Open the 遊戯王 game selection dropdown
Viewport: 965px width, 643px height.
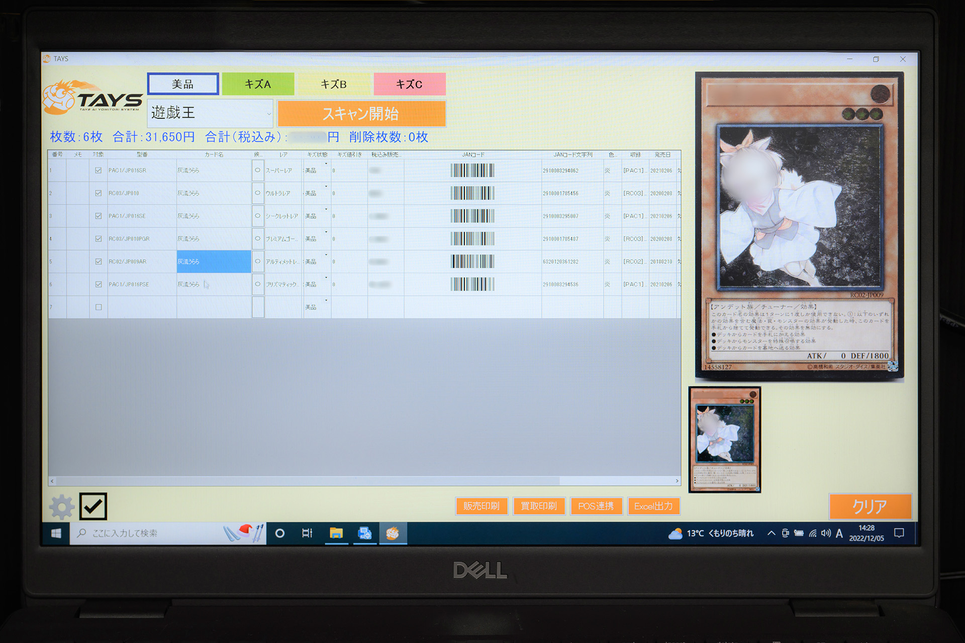210,113
